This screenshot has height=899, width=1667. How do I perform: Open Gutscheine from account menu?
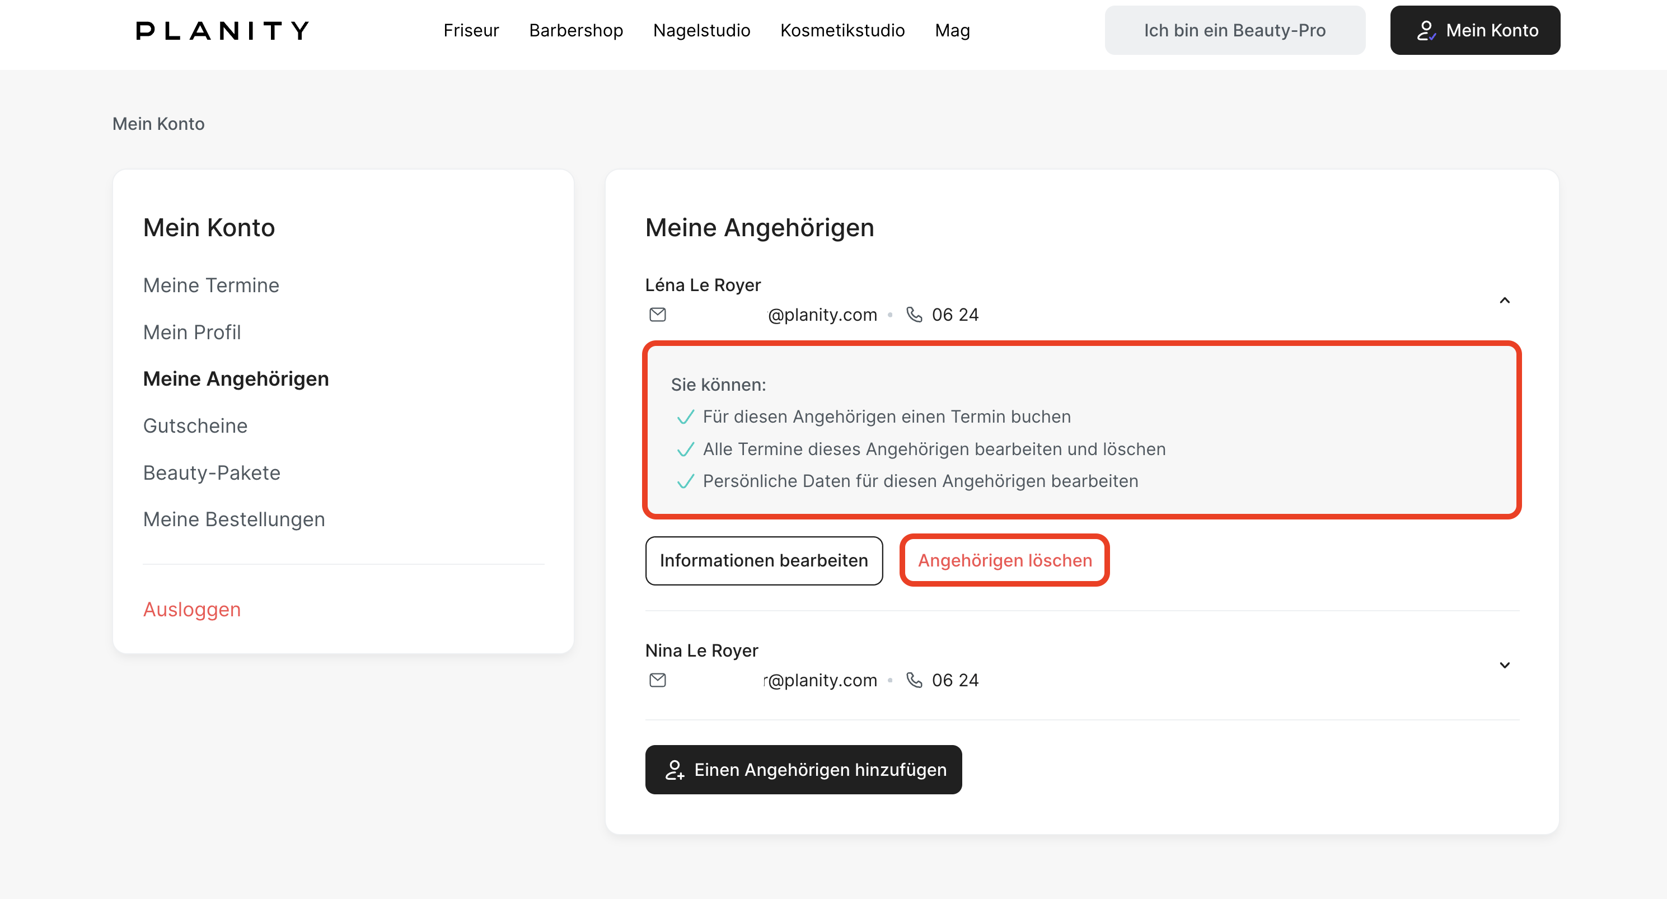pos(195,426)
